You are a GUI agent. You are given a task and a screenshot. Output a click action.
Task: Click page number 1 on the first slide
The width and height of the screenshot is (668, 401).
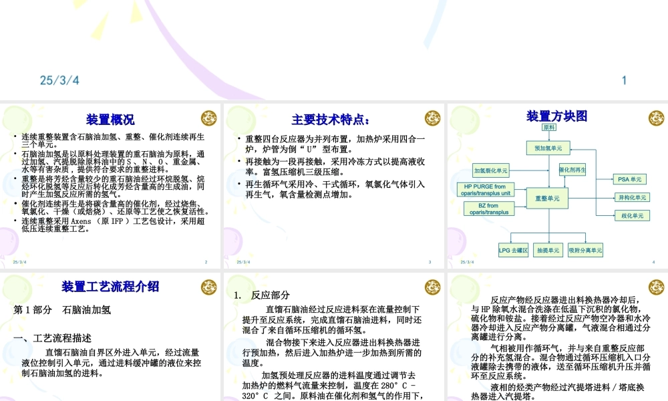(624, 80)
